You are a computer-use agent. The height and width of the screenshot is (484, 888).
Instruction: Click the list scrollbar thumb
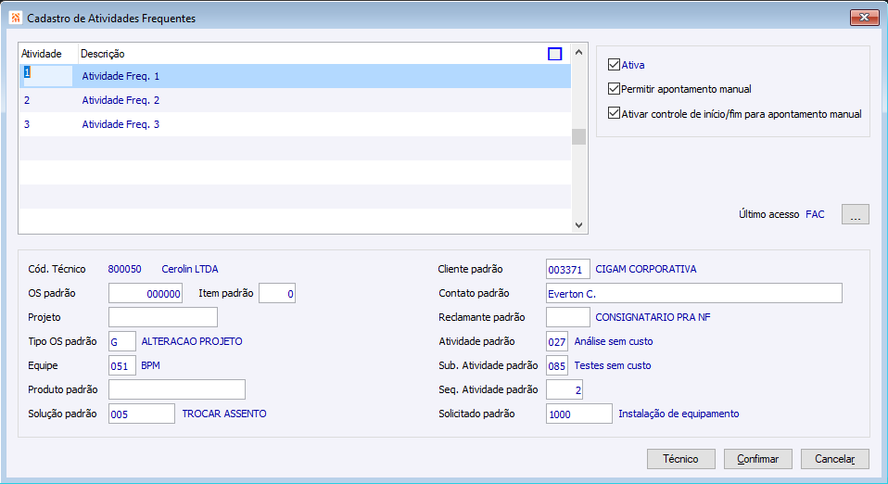pyautogui.click(x=578, y=136)
